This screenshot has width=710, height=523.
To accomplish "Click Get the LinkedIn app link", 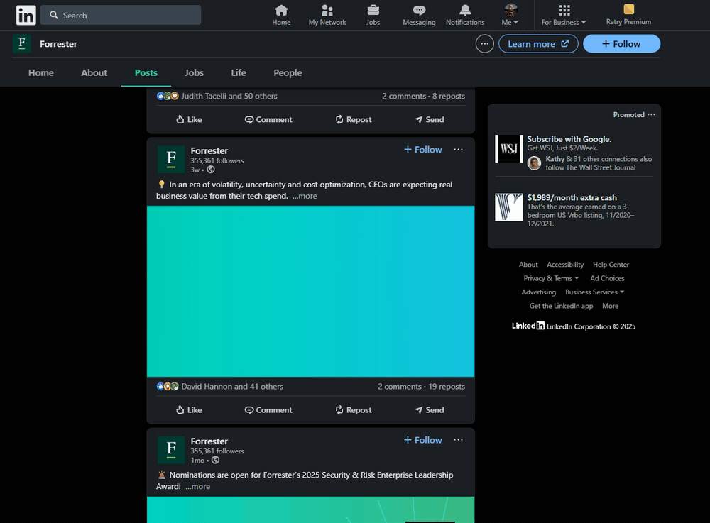I will point(561,307).
